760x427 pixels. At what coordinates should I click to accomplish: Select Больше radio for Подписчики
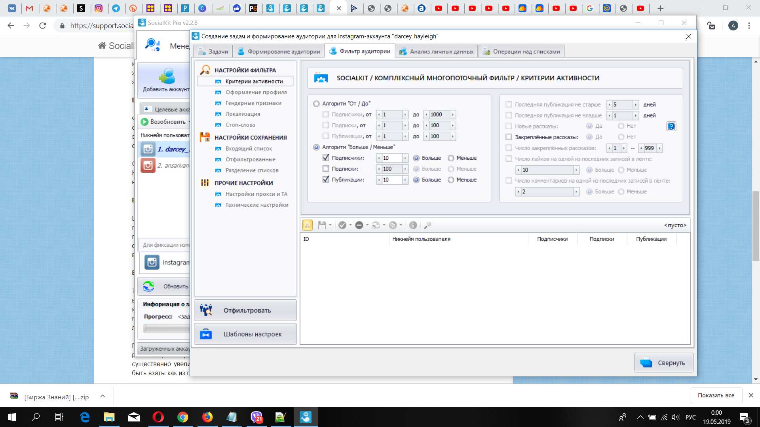click(x=416, y=158)
